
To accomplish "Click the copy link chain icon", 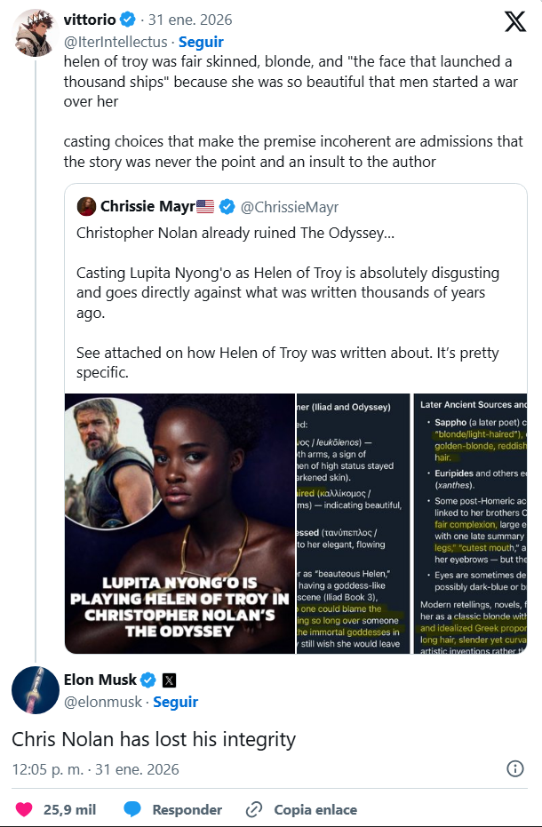I will [254, 809].
